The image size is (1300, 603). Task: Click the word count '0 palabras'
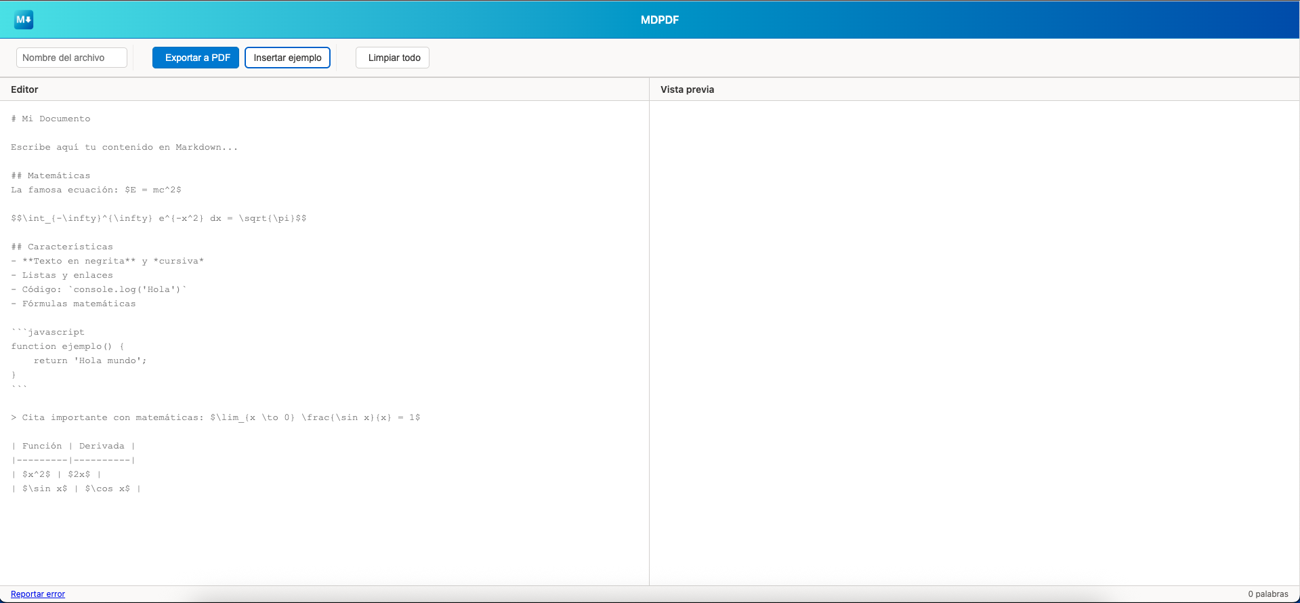1267,594
